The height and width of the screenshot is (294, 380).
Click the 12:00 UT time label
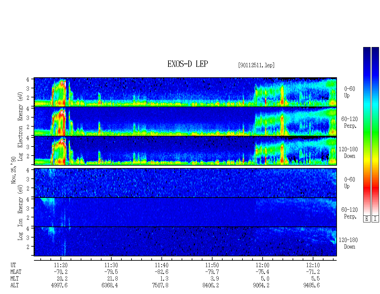coord(262,265)
